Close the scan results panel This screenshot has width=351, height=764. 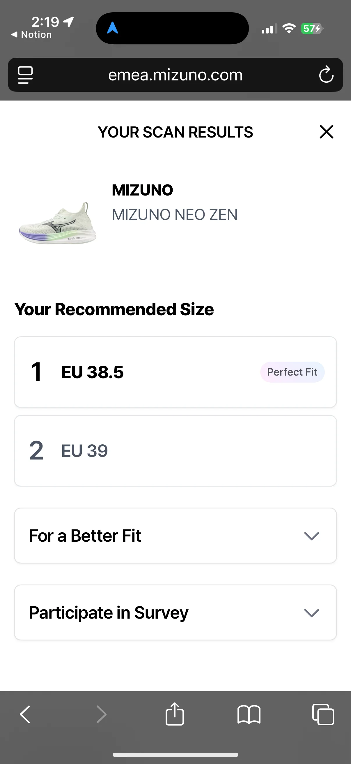(327, 132)
